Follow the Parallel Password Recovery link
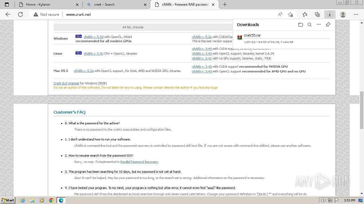Screen dimensions: 364x204 tap(139, 162)
